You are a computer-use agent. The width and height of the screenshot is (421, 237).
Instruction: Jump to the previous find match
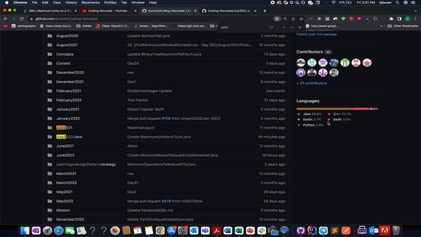pyautogui.click(x=284, y=28)
